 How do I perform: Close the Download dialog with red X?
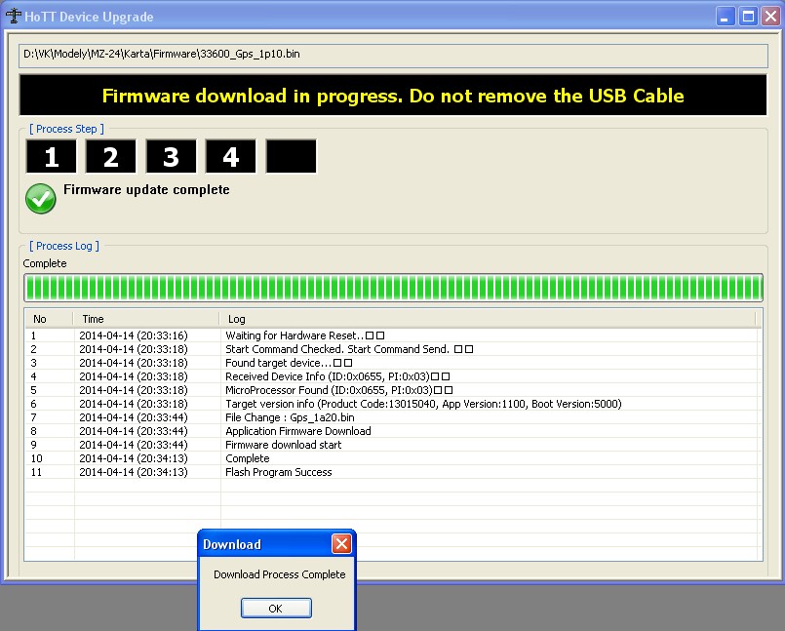[x=340, y=544]
